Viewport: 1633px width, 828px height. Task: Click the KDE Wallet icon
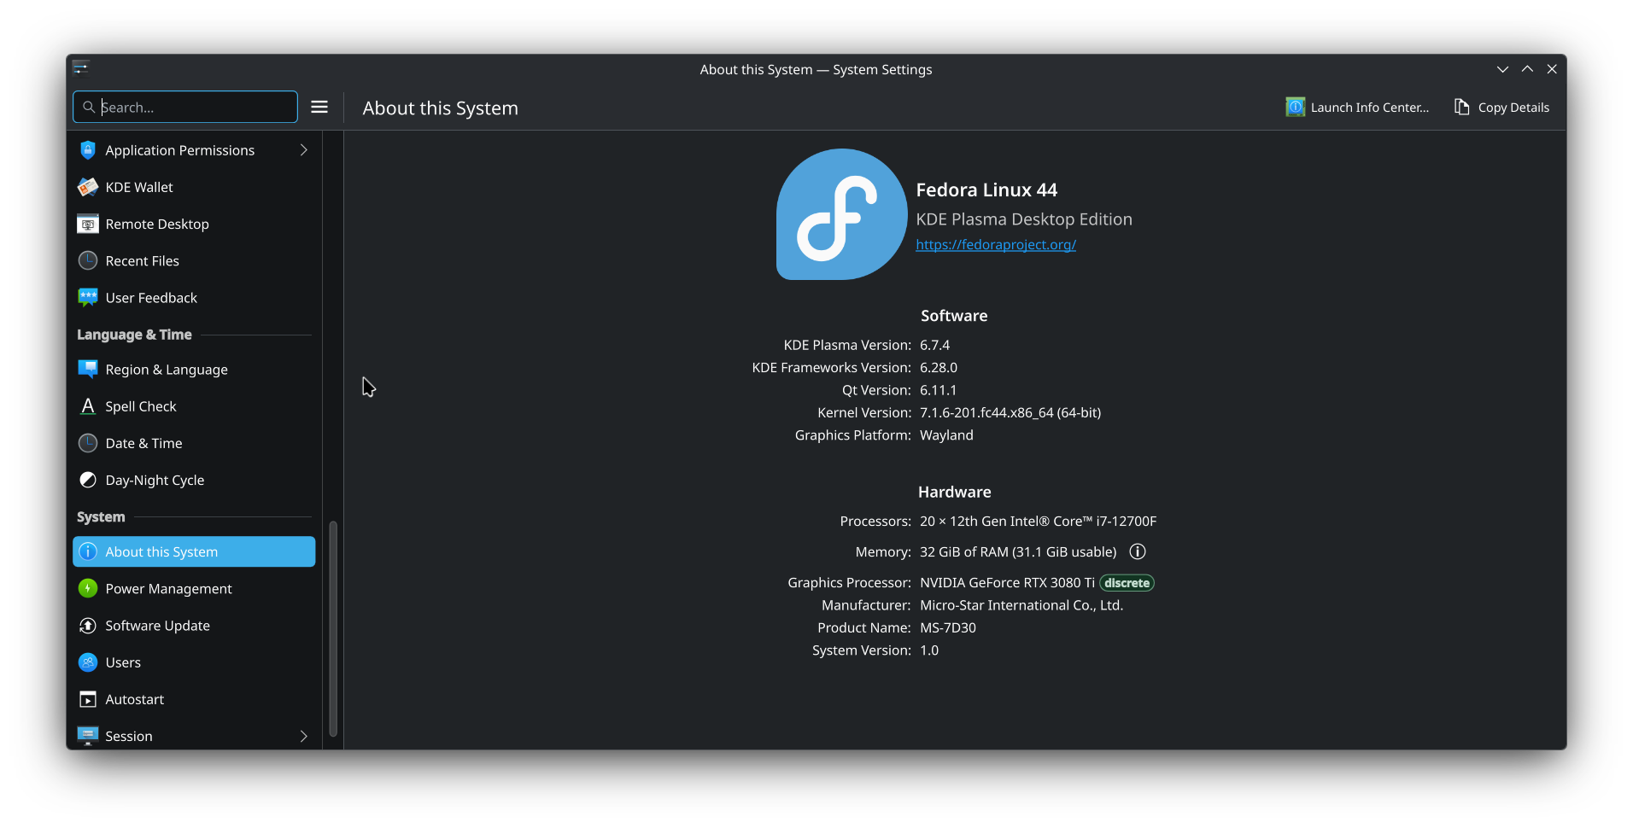[x=88, y=187]
